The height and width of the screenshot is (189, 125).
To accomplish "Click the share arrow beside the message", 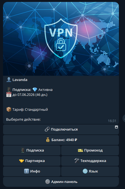I will tap(124, 118).
